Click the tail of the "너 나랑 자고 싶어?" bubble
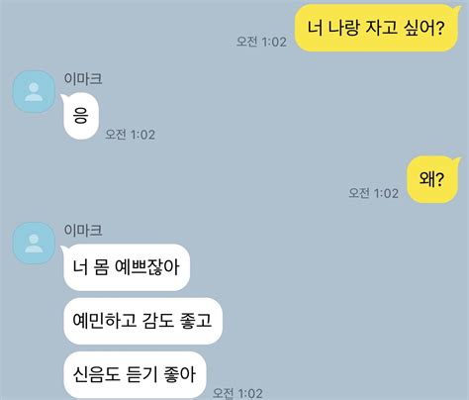The image size is (469, 400). click(x=457, y=9)
